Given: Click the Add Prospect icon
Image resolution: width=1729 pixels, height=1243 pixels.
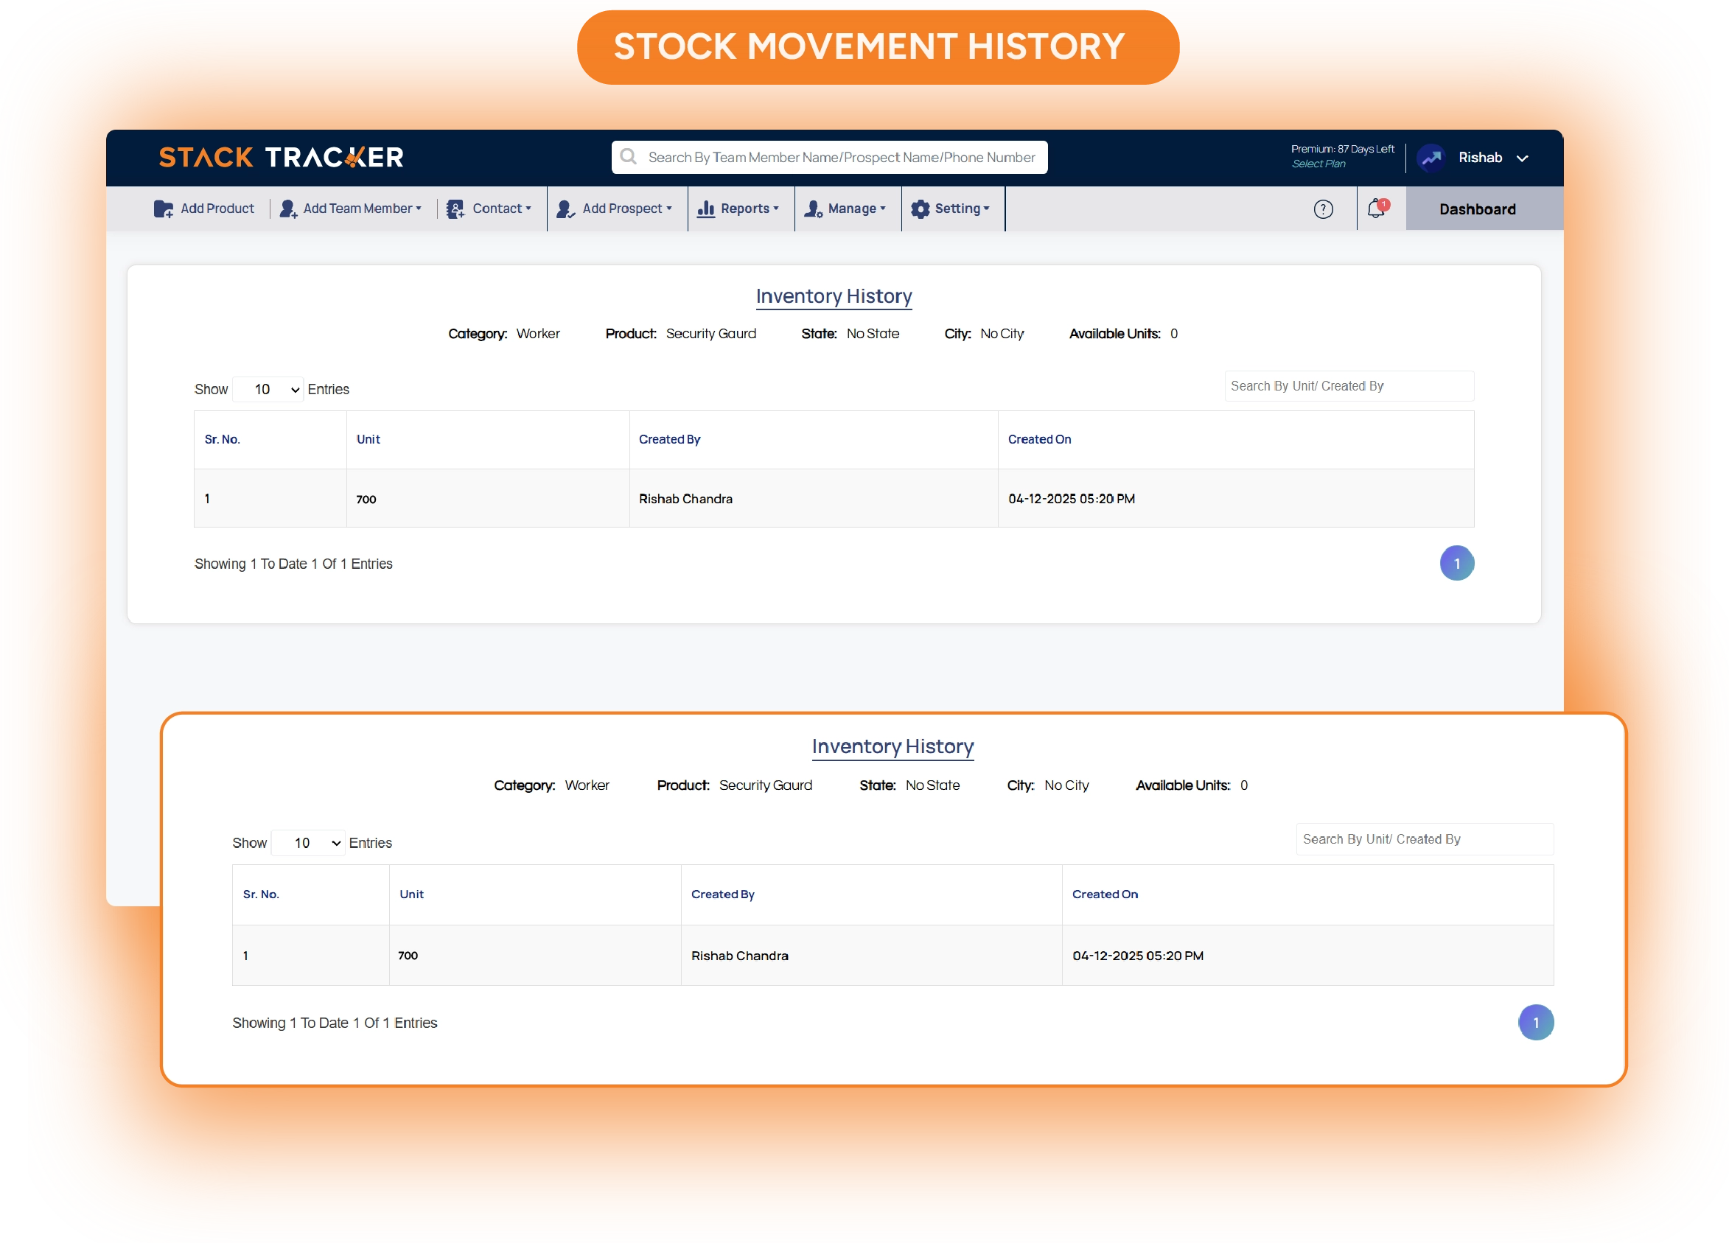Looking at the screenshot, I should [x=565, y=208].
